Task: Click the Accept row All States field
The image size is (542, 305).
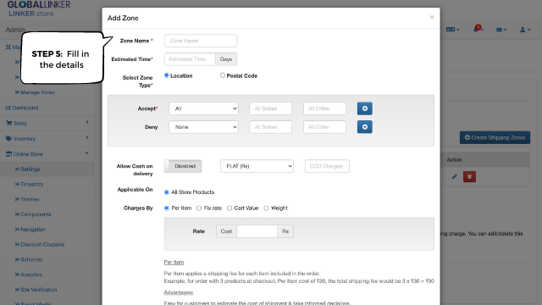Action: [x=271, y=108]
